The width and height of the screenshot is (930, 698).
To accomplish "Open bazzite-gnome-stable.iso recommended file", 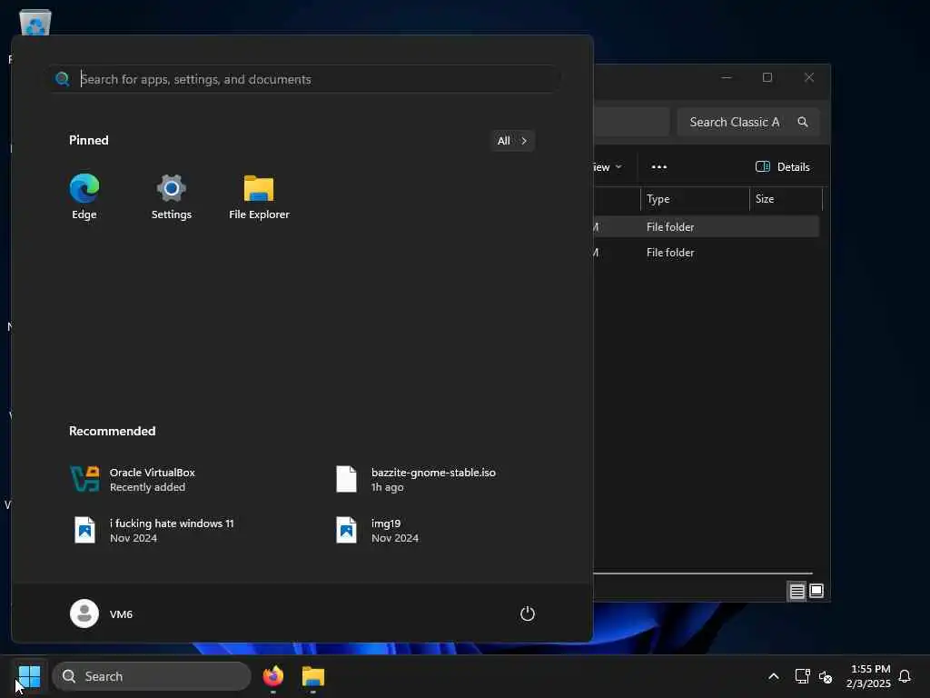I will [x=415, y=480].
